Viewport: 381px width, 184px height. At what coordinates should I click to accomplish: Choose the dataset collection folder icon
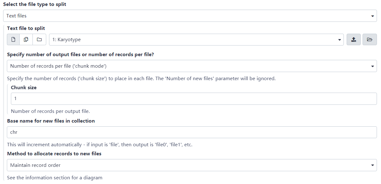pos(39,40)
